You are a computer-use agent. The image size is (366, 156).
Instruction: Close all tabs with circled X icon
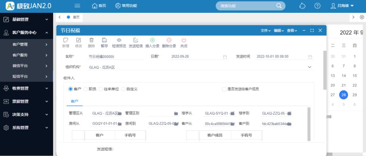coord(362,17)
